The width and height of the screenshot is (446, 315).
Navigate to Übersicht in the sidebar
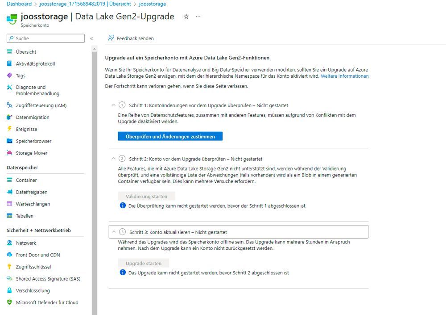pos(27,52)
